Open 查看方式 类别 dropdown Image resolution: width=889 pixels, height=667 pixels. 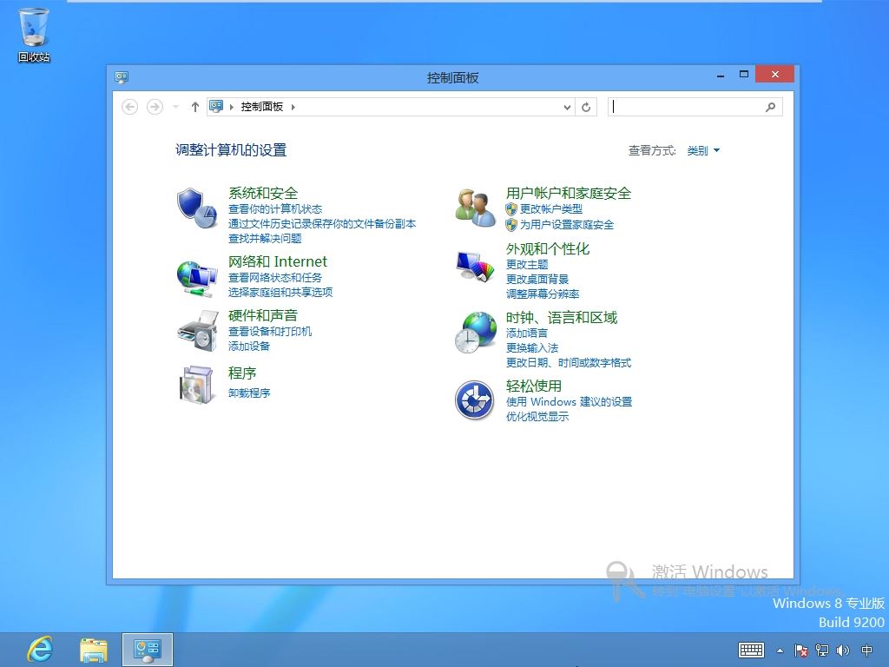(x=703, y=150)
